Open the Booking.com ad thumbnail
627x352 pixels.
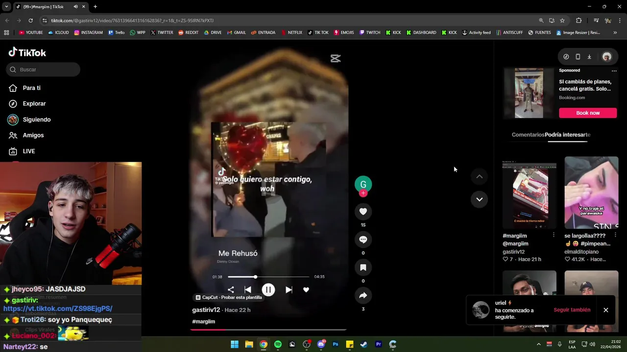click(529, 93)
